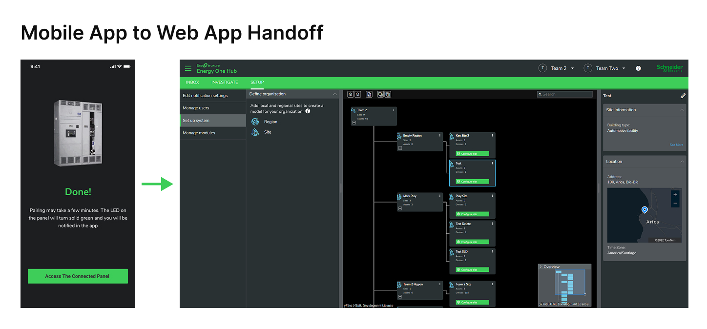Click the zoom in magnifier icon

coord(351,94)
